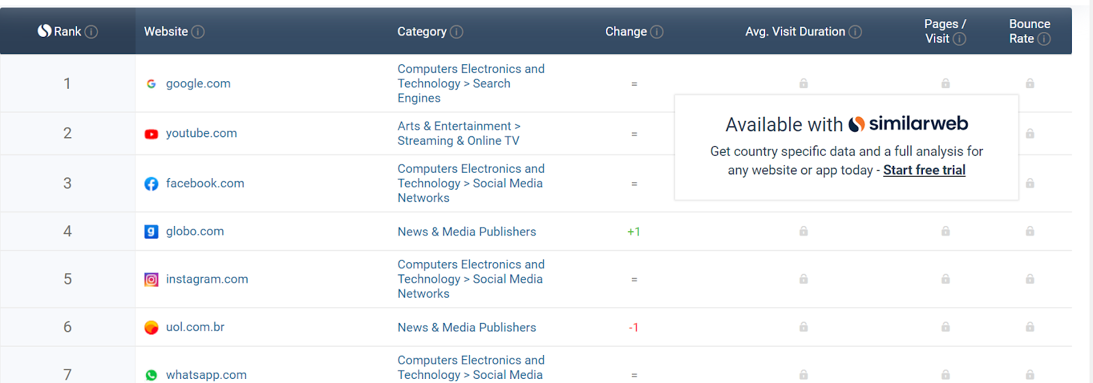
Task: Click the lock icon in google.com Bounce Rate
Action: pos(1030,83)
